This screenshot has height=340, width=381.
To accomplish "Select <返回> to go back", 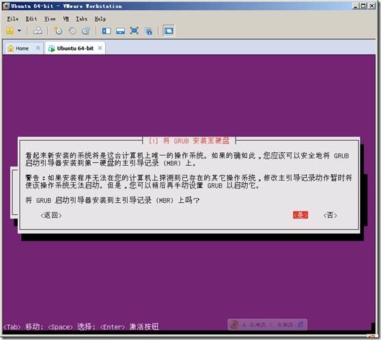I will (51, 215).
